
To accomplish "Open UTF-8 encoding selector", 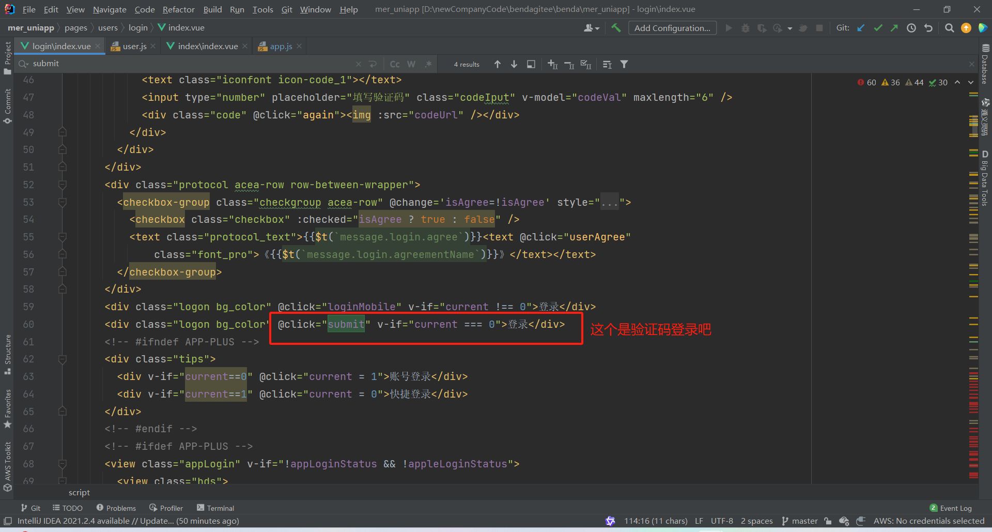I will tap(722, 521).
